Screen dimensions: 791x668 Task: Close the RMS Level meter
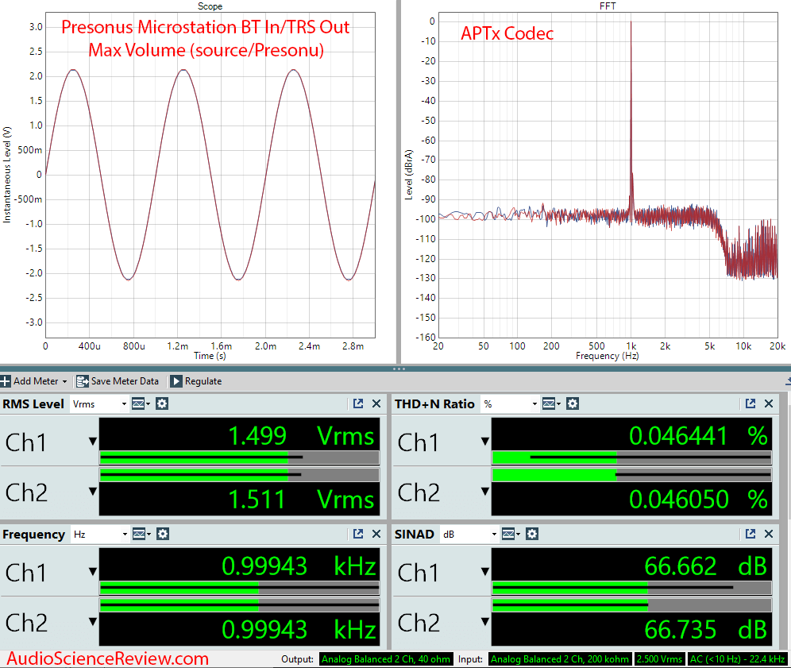[376, 404]
